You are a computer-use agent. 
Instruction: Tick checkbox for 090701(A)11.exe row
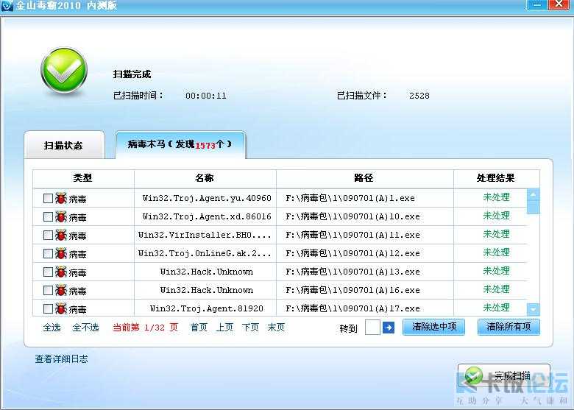pyautogui.click(x=48, y=235)
